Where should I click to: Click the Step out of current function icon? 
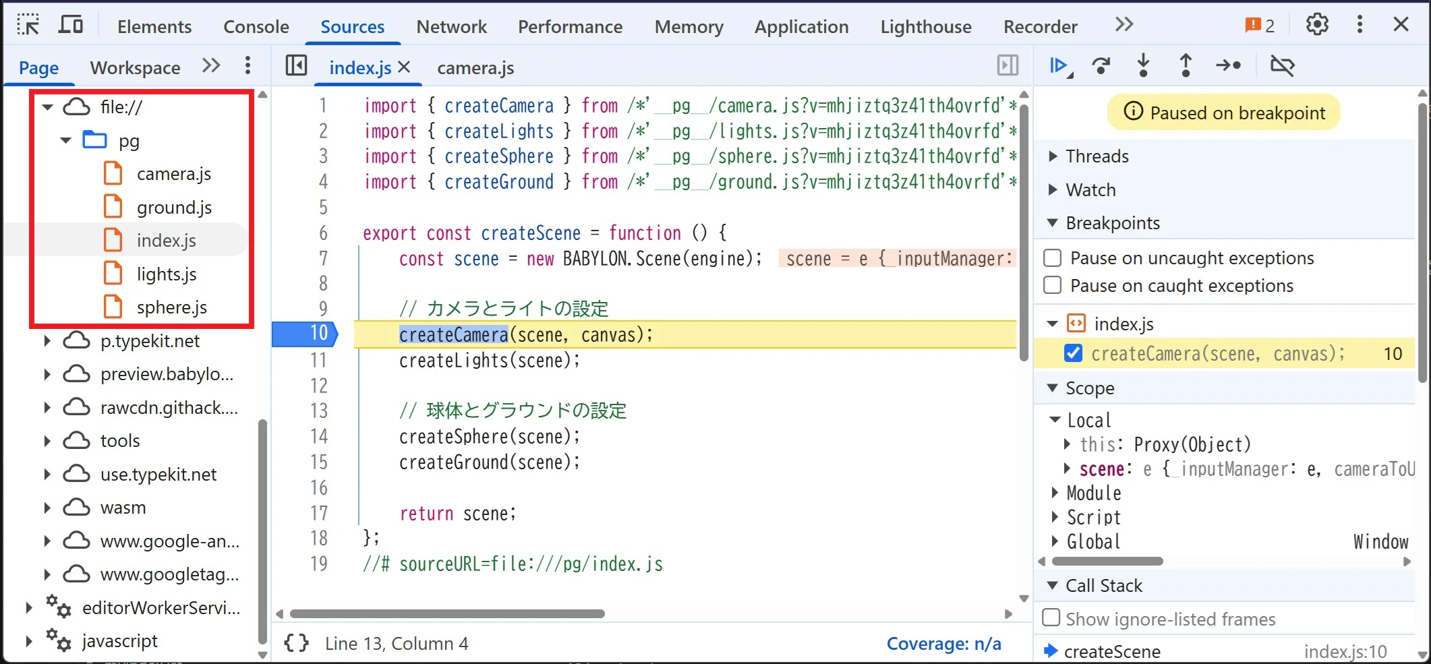(1185, 65)
